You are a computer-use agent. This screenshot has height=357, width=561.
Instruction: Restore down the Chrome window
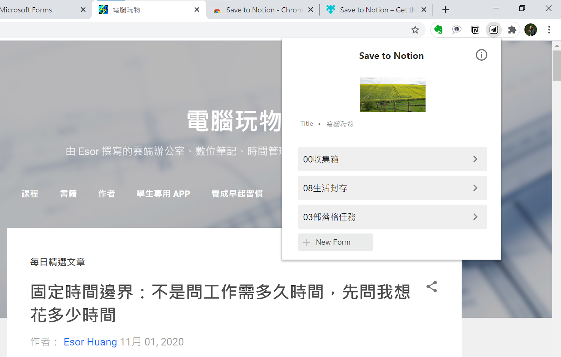(x=522, y=8)
